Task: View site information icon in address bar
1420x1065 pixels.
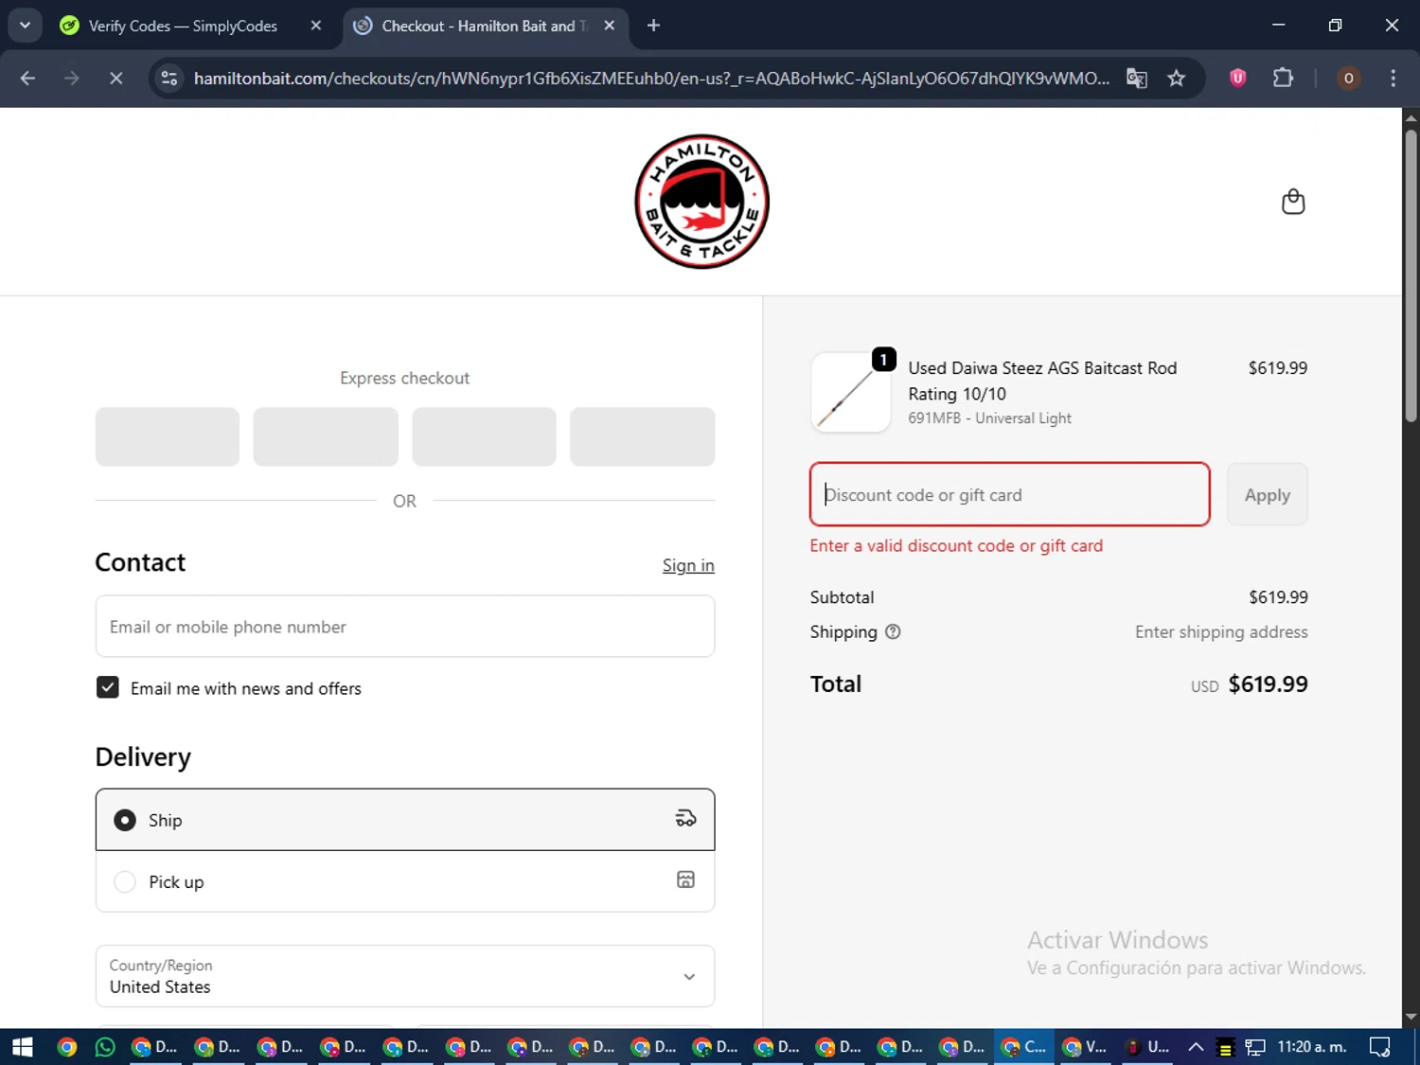Action: [169, 79]
